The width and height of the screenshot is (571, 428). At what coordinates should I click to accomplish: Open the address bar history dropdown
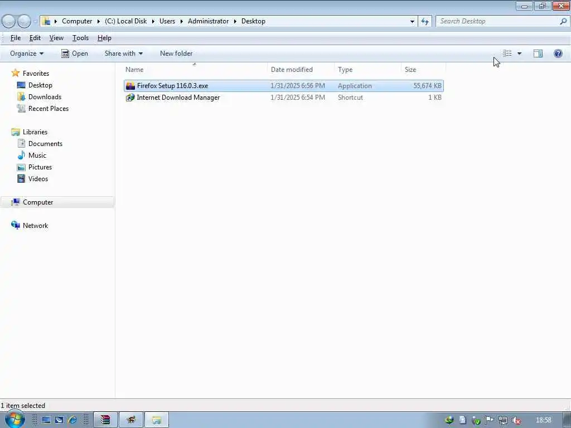click(412, 22)
